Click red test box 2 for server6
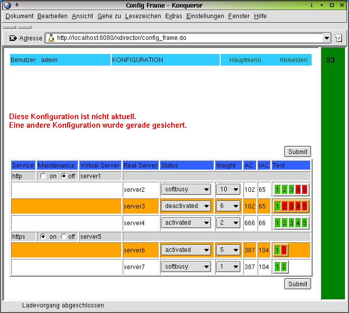 click(284, 250)
